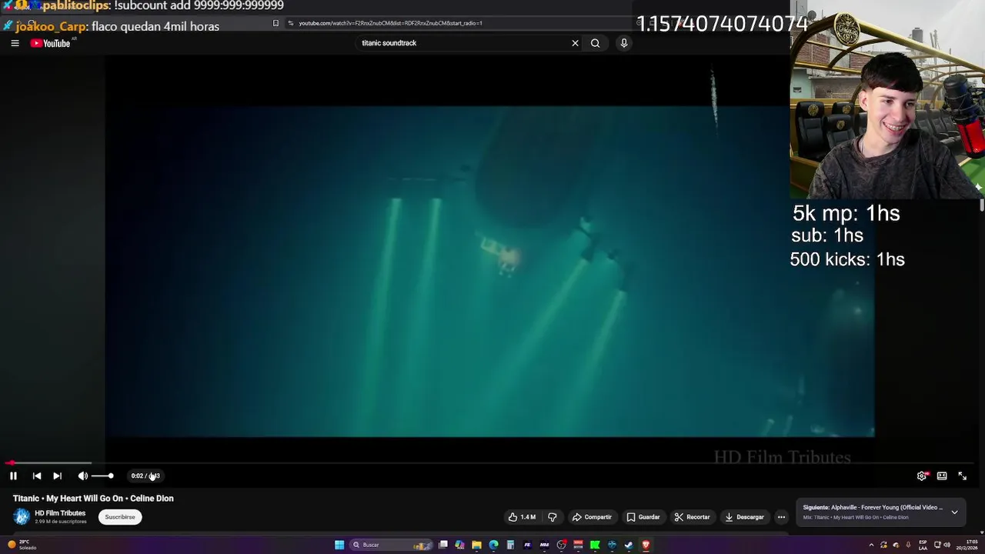Viewport: 985px width, 554px height.
Task: Open the weather widget showing 29°C
Action: click(22, 545)
